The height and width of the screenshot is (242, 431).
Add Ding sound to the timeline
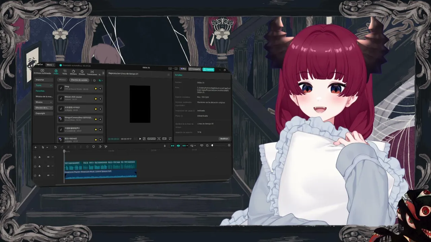tap(100, 89)
